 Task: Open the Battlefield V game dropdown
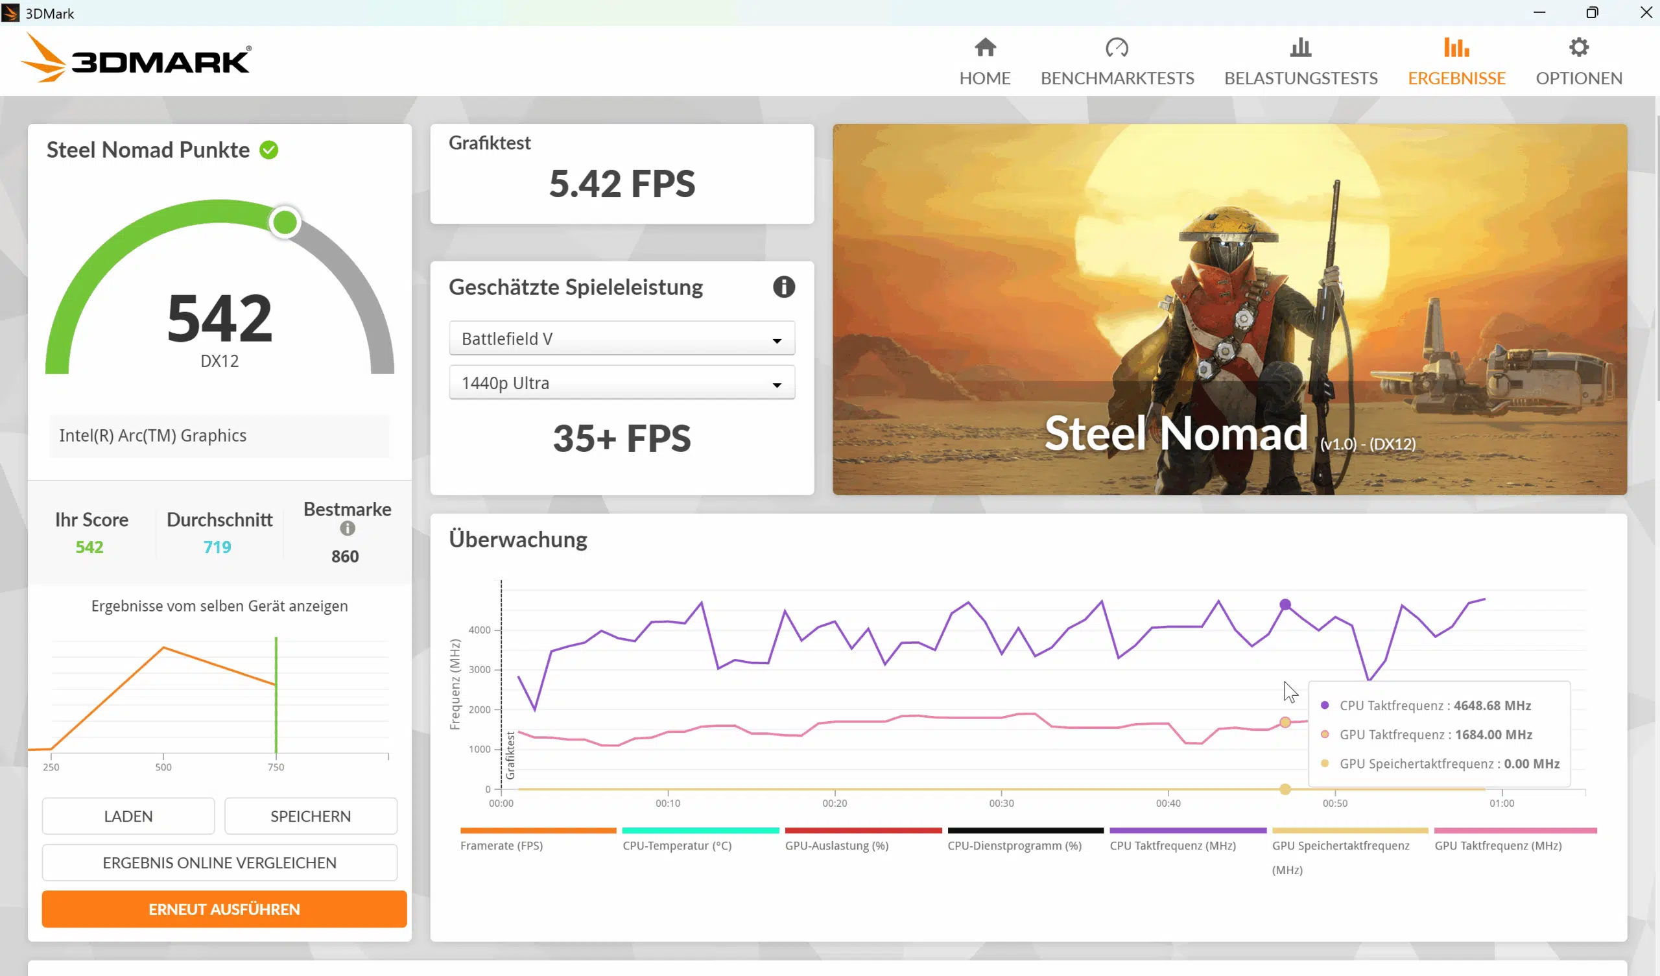tap(621, 339)
